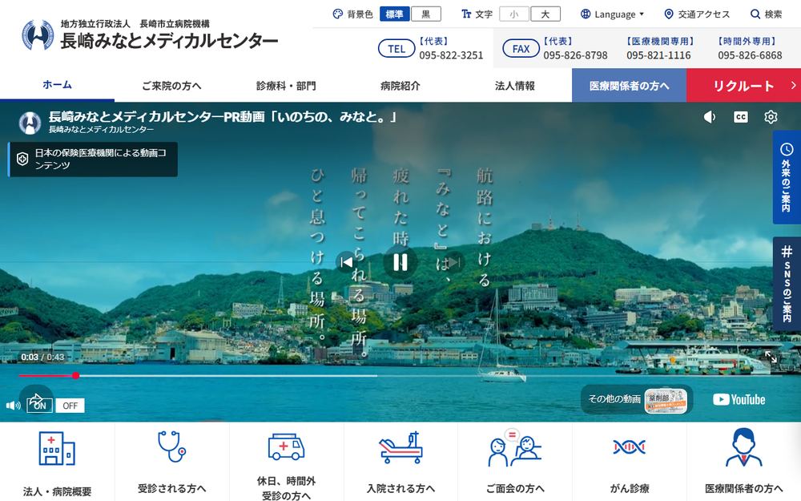This screenshot has width=801, height=501.
Task: Click the 入院される方へ label text
Action: [401, 489]
